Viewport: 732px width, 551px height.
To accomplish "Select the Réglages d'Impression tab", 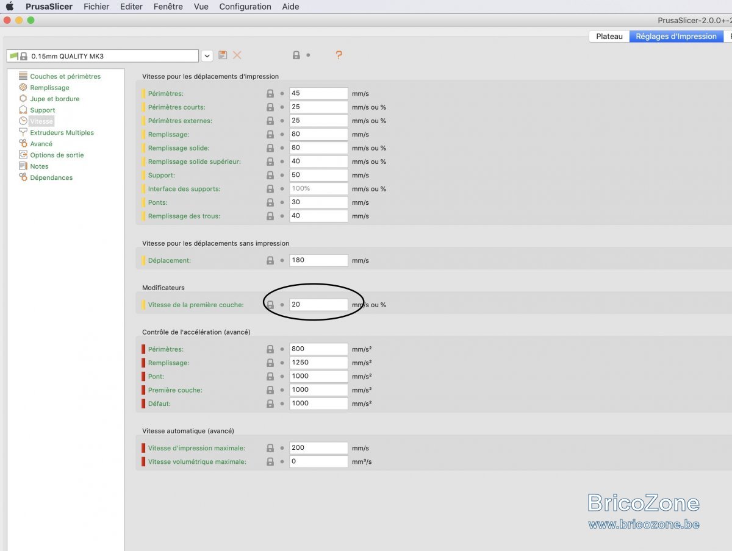I will pyautogui.click(x=676, y=37).
